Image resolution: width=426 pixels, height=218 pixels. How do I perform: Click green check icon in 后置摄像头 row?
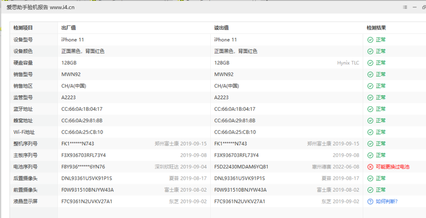(370, 178)
